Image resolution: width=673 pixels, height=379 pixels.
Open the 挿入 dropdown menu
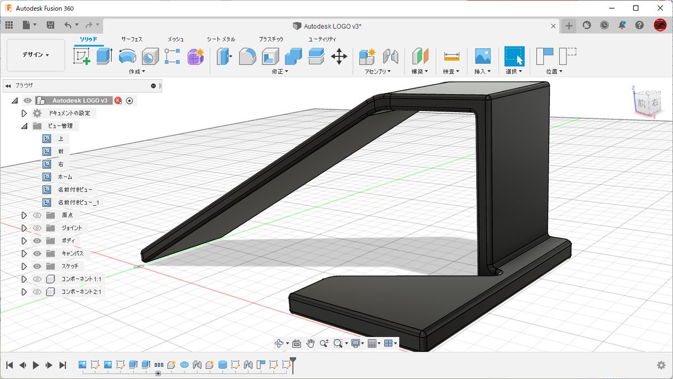[x=482, y=72]
